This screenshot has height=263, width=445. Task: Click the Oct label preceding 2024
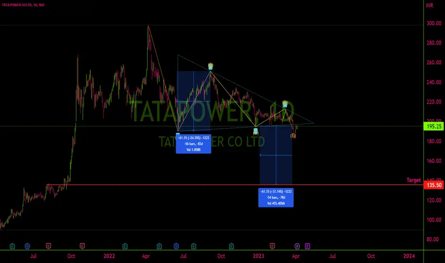371,256
